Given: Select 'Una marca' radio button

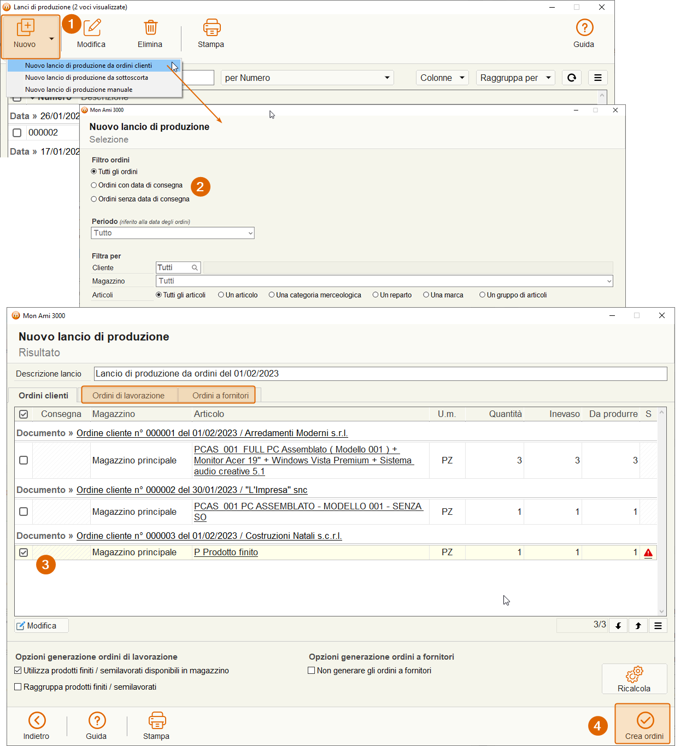Looking at the screenshot, I should coord(426,295).
